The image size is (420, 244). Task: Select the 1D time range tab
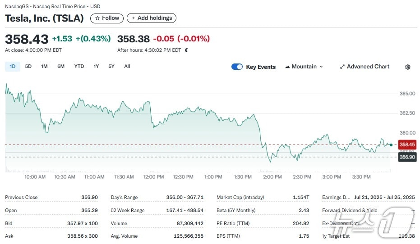[13, 67]
